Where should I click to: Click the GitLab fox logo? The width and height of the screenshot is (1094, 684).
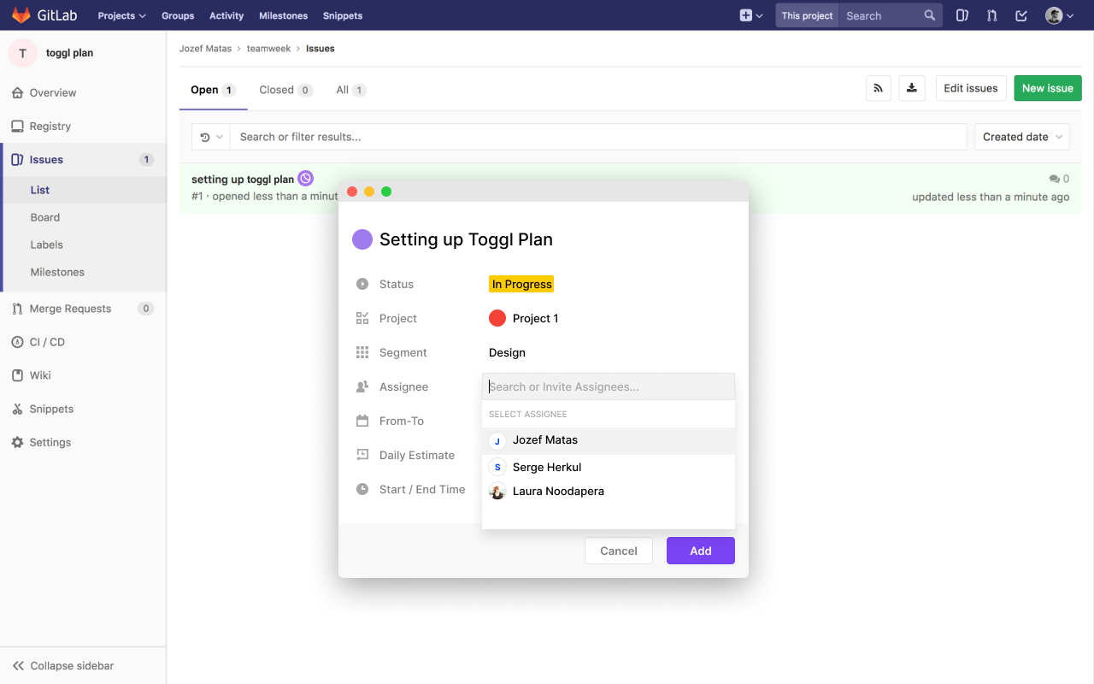(x=21, y=15)
